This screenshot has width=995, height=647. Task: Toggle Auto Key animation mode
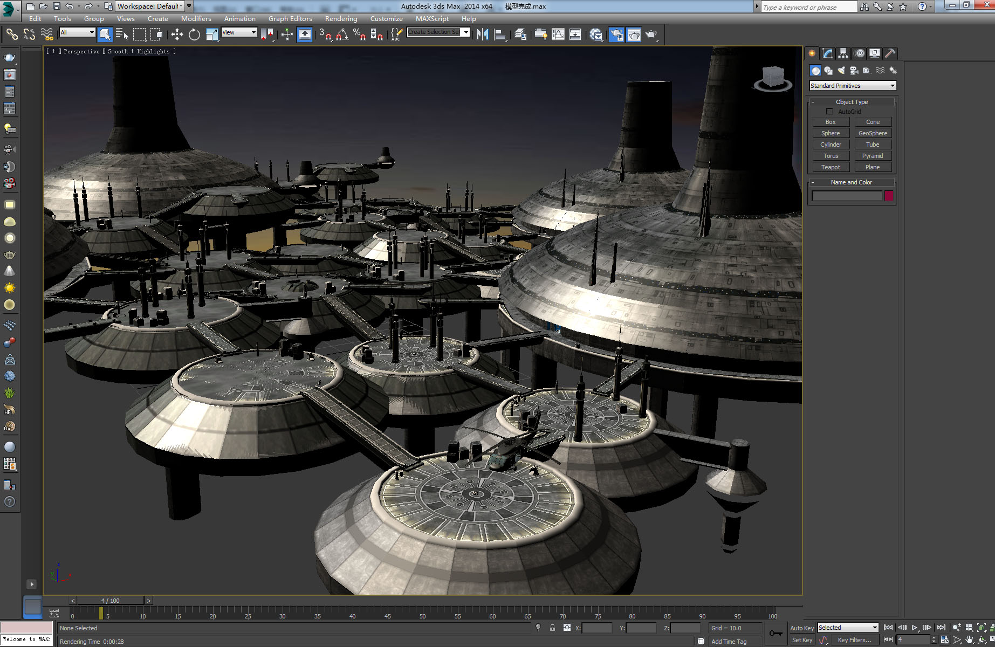tap(801, 628)
